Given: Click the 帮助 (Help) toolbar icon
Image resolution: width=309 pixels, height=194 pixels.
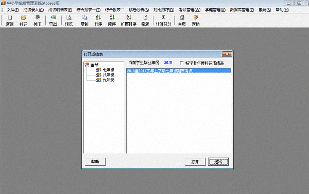Looking at the screenshot, I should (x=196, y=20).
